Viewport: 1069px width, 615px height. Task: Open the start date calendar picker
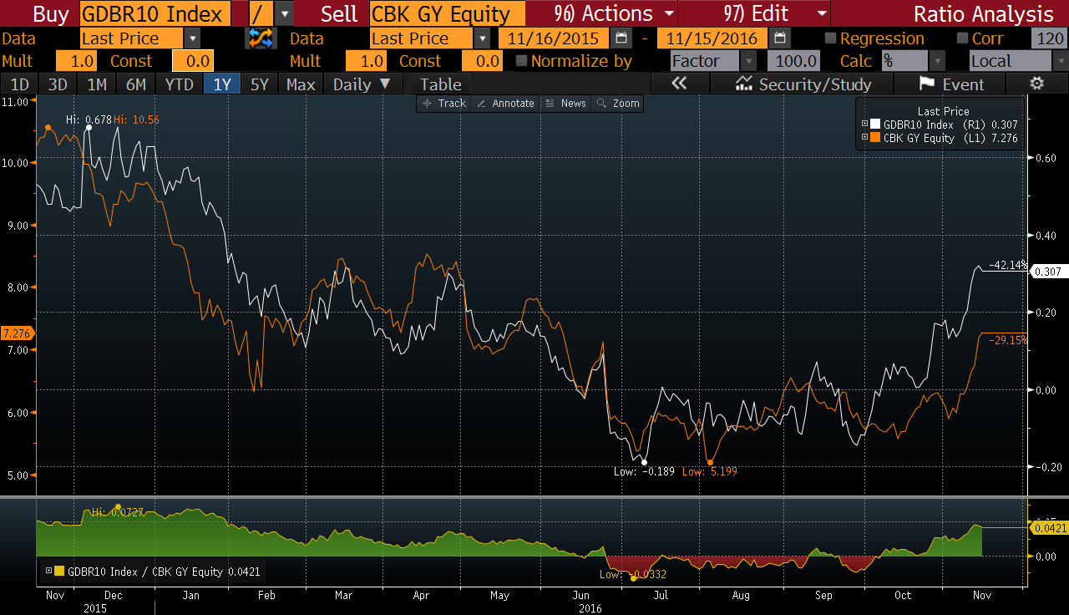(x=621, y=38)
